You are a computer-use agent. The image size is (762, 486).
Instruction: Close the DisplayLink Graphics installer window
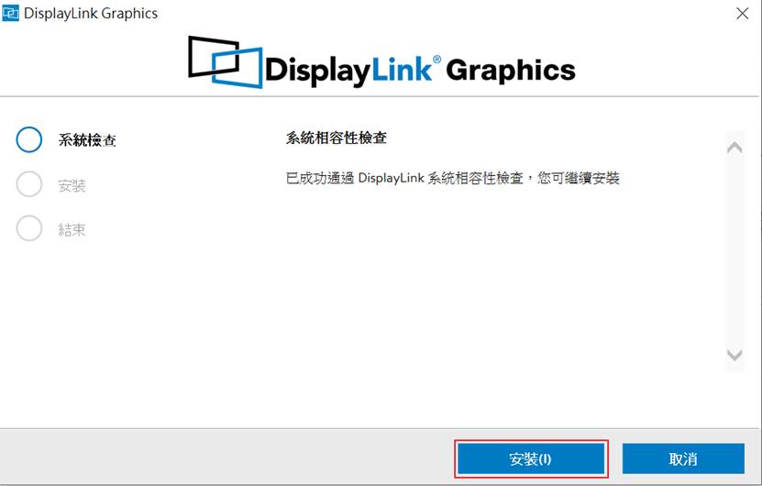pyautogui.click(x=742, y=14)
